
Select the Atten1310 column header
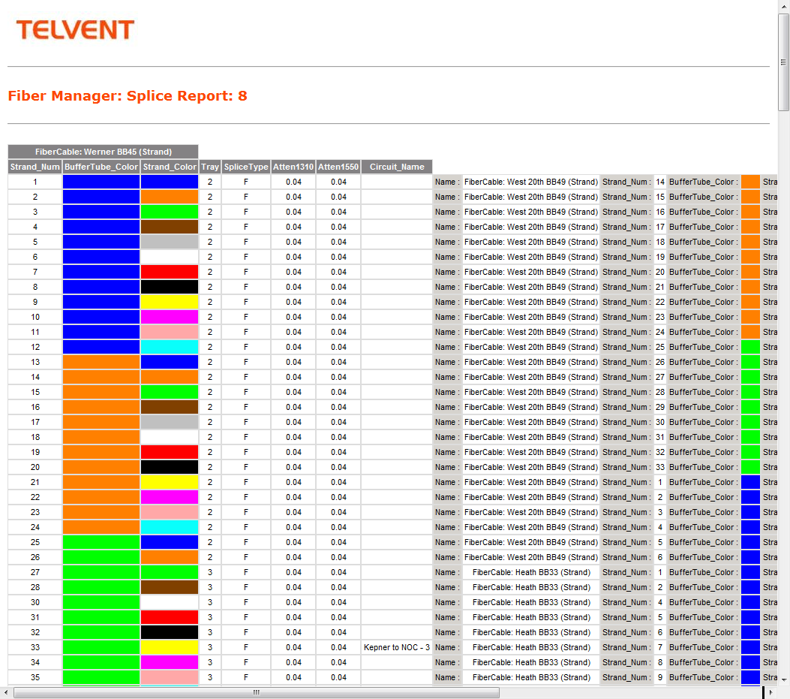(x=293, y=167)
